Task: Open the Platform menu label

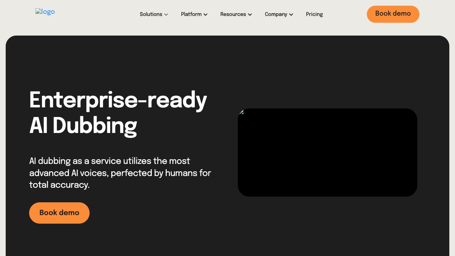Action: 191,14
